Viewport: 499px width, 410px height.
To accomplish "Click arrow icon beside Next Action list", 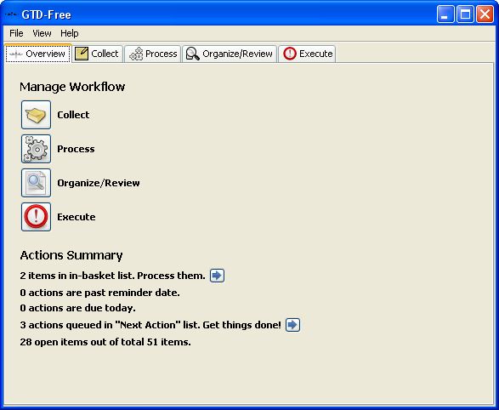I will [x=292, y=325].
